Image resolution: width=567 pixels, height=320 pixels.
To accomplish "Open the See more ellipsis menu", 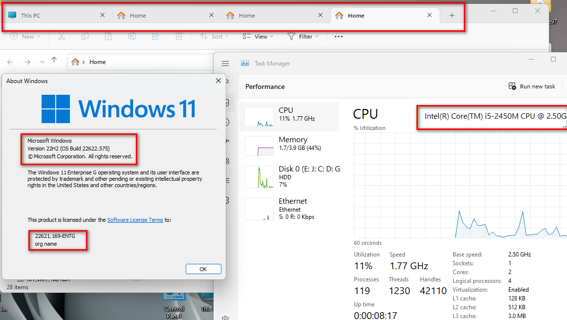I will pyautogui.click(x=338, y=37).
